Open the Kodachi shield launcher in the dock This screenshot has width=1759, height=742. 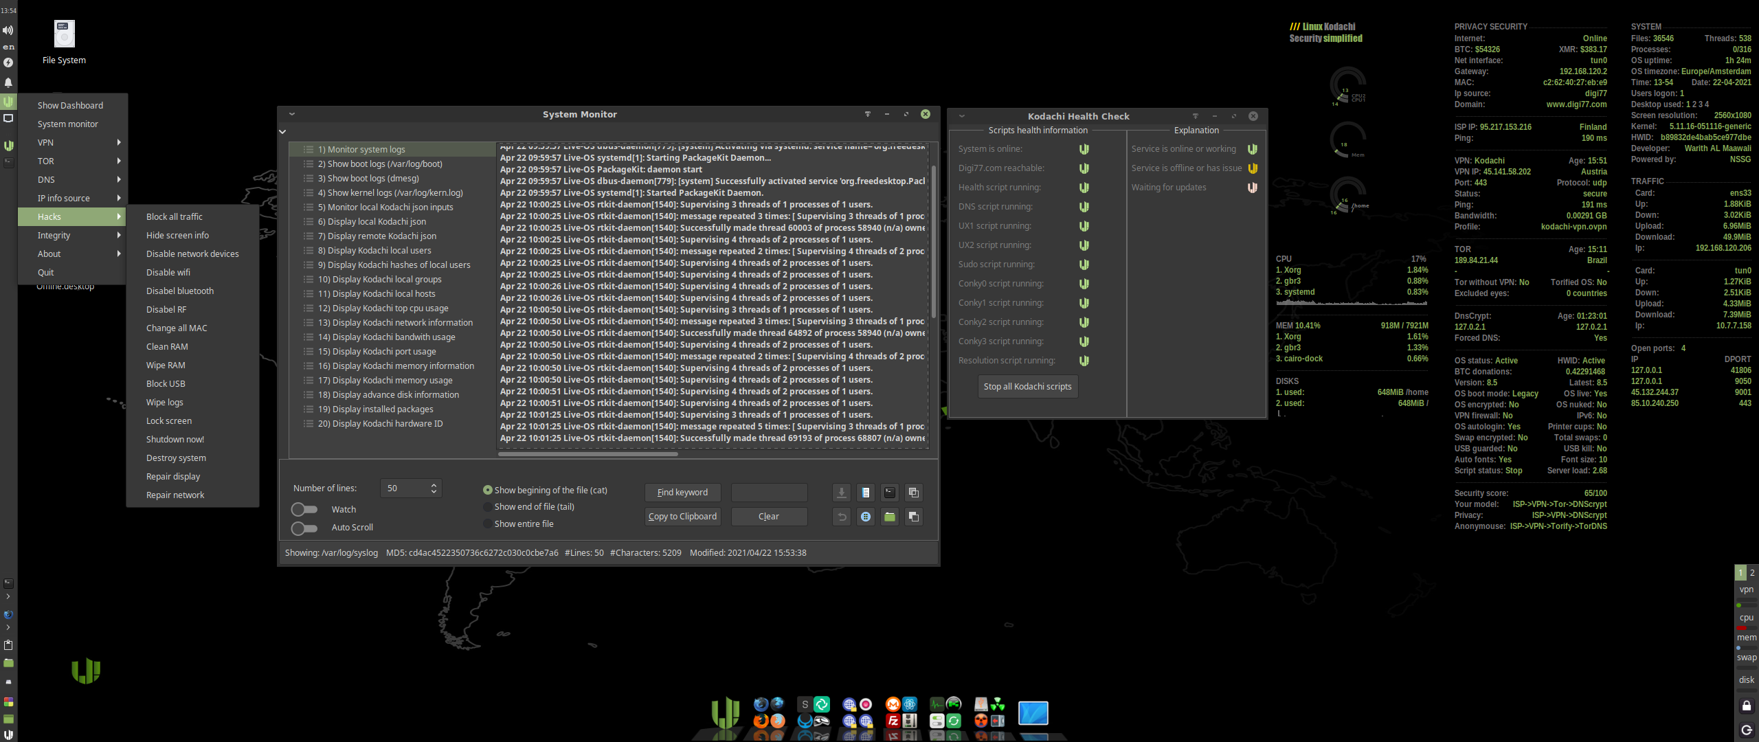[725, 712]
